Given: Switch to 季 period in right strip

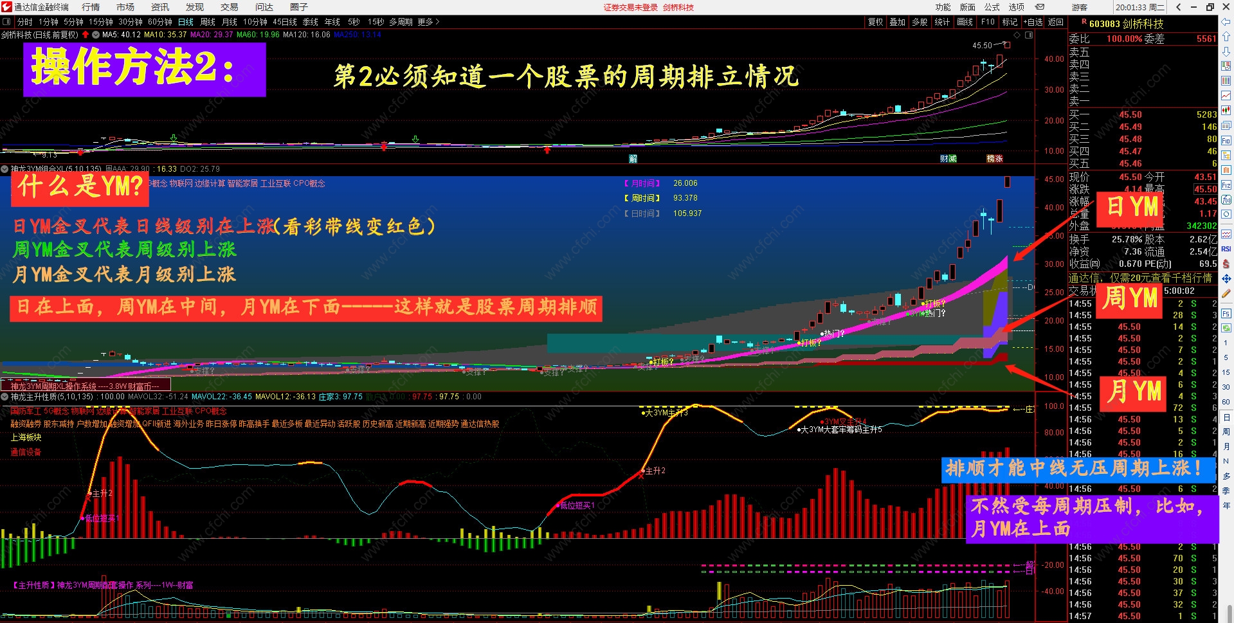Looking at the screenshot, I should coord(1226,491).
